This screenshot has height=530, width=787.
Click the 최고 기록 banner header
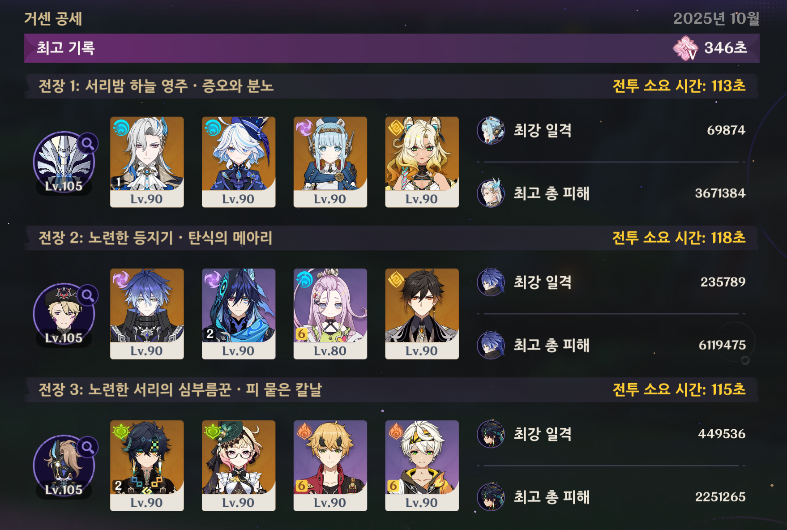(392, 48)
